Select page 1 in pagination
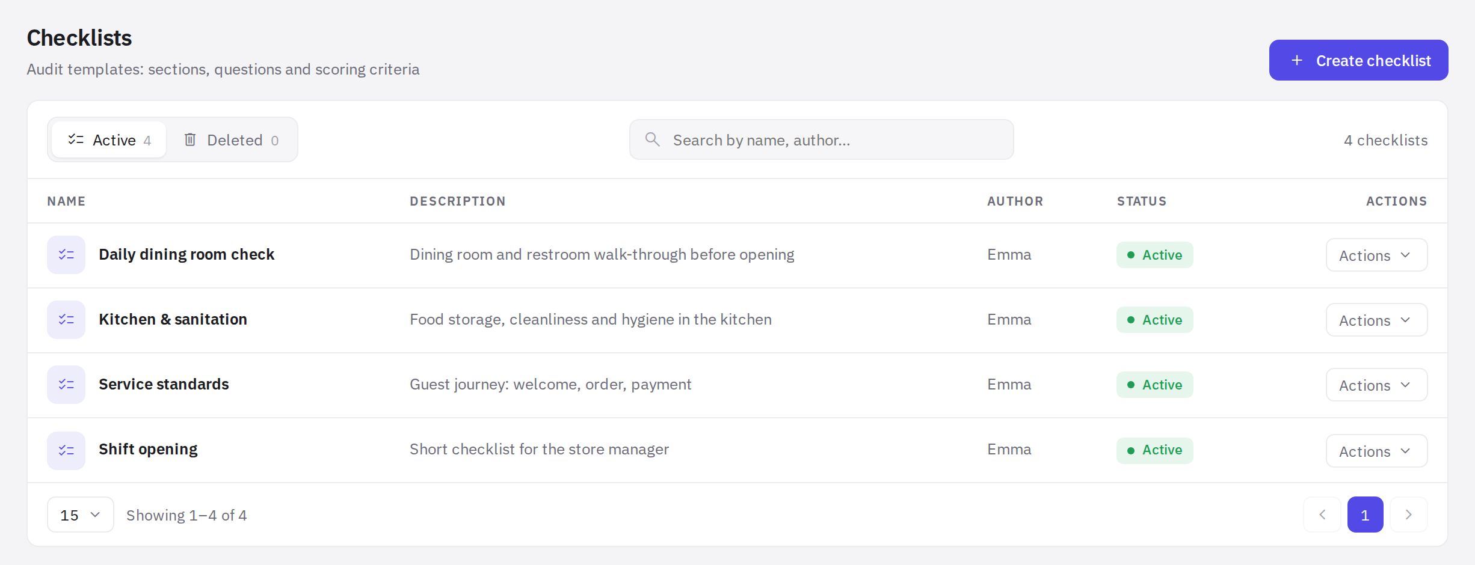Screen dimensions: 1475x565 pos(1365,515)
